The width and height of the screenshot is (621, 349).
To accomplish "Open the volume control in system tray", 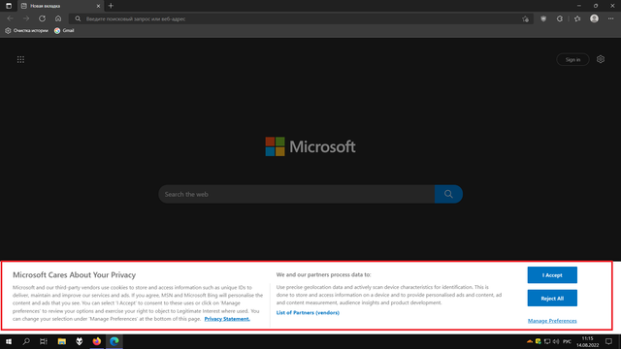I will coord(556,341).
